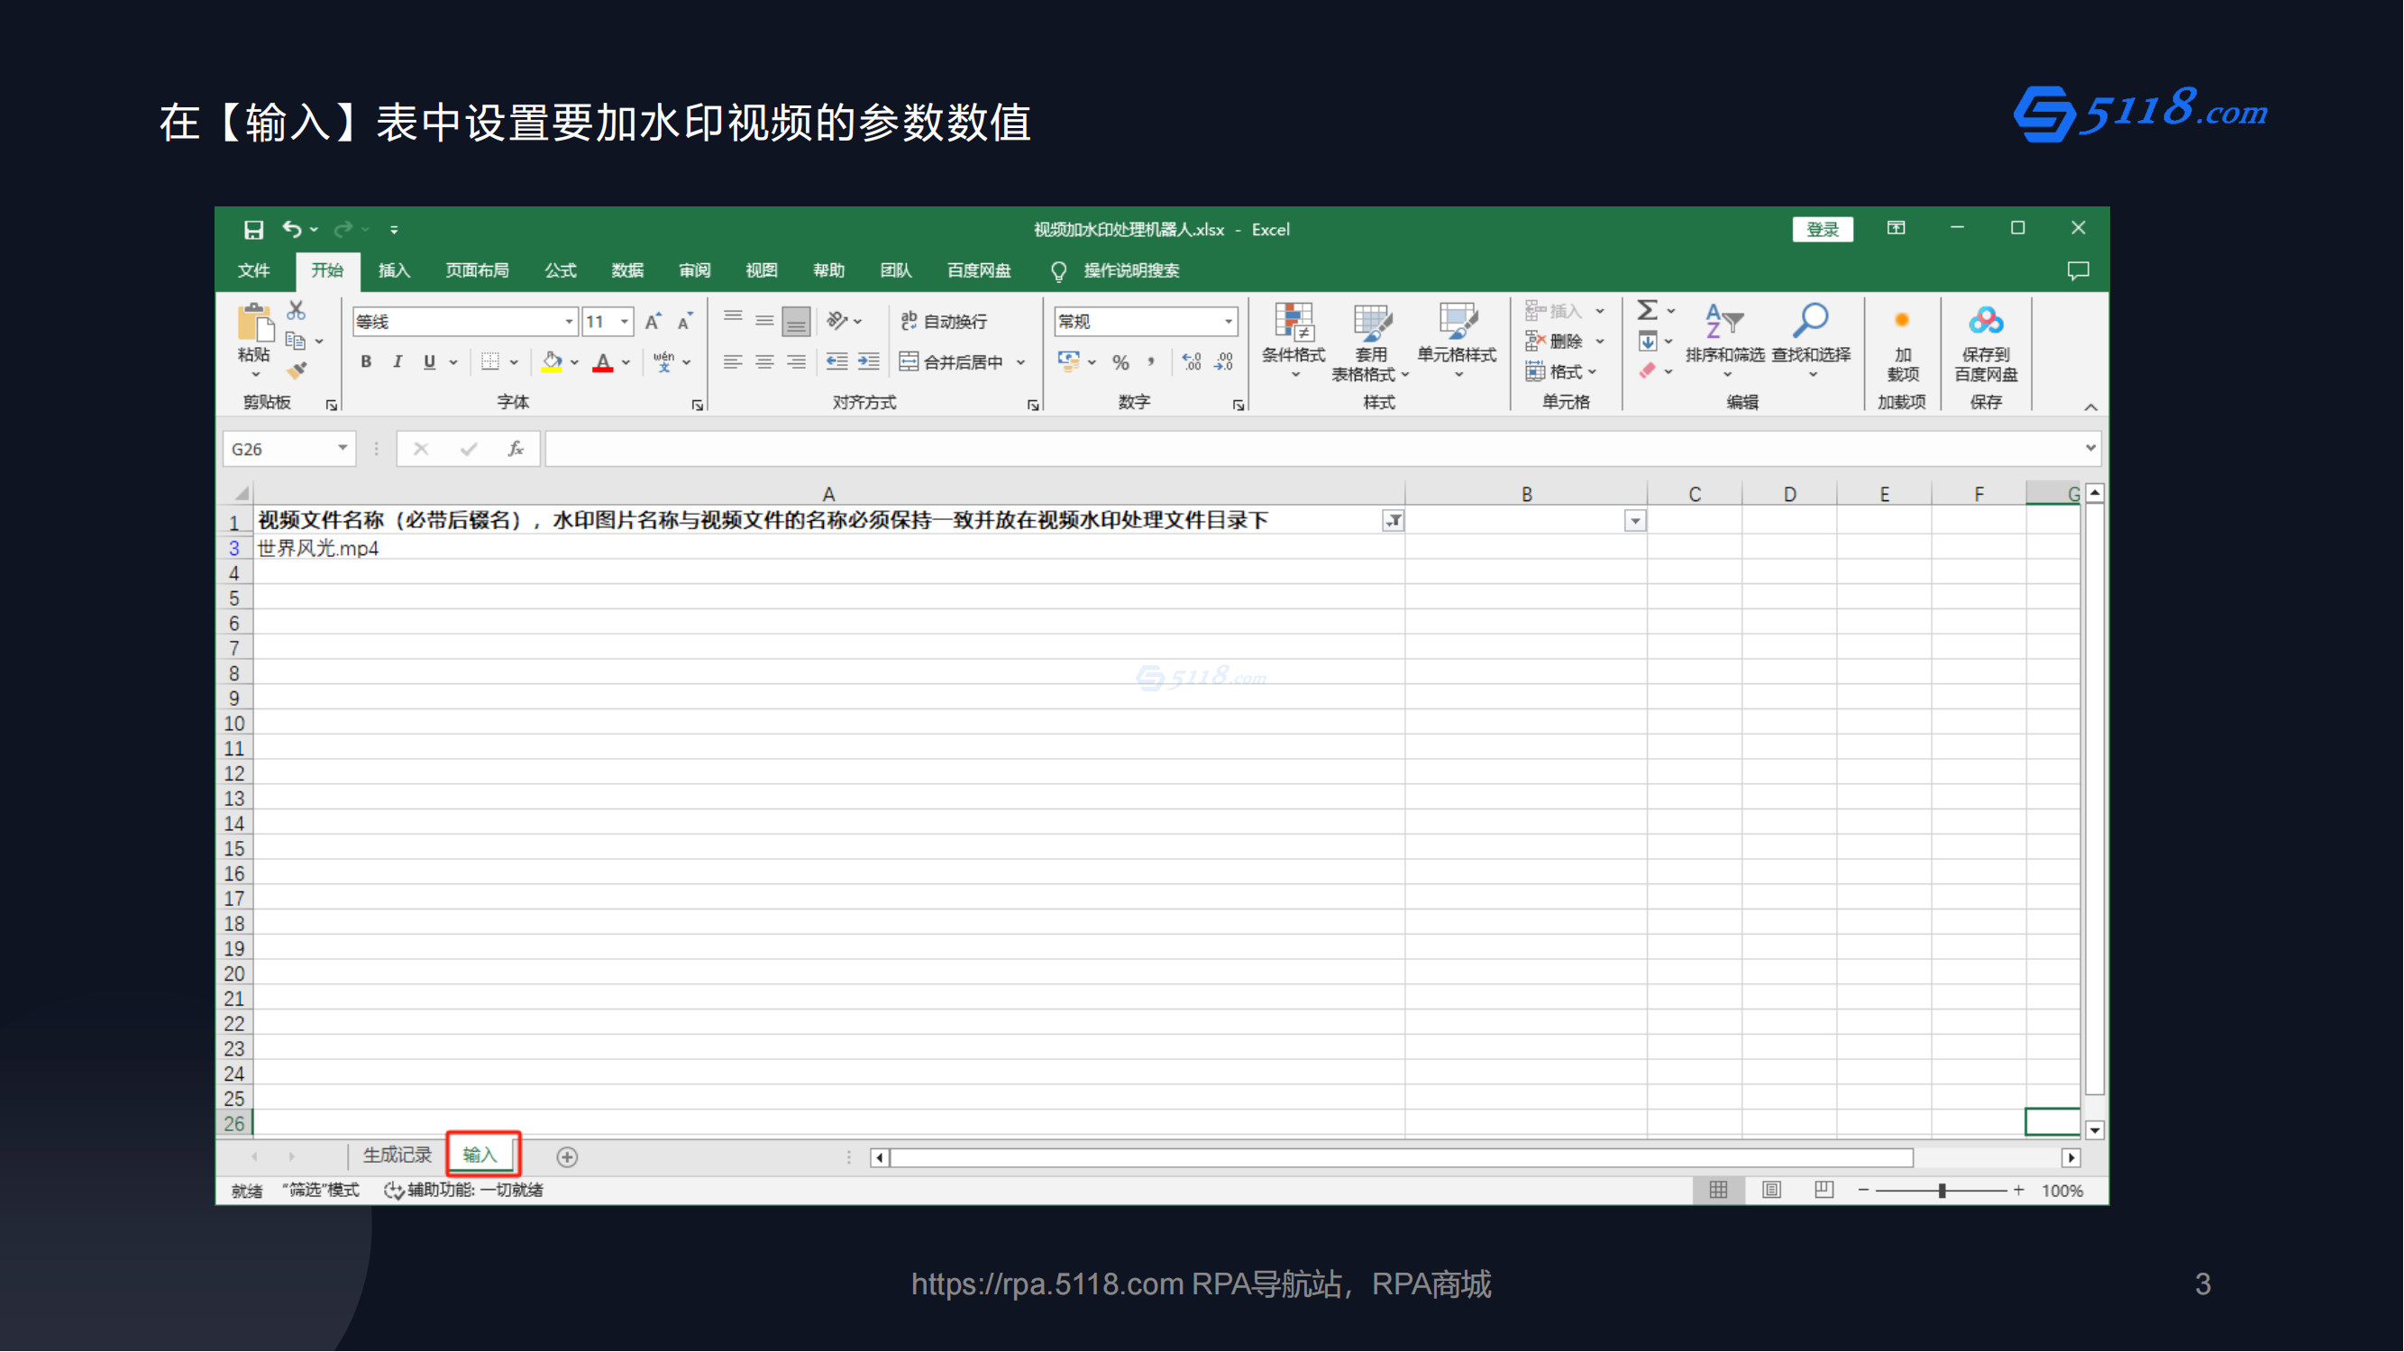Decrease font size with small A icon
This screenshot has width=2404, height=1352.
coord(685,322)
